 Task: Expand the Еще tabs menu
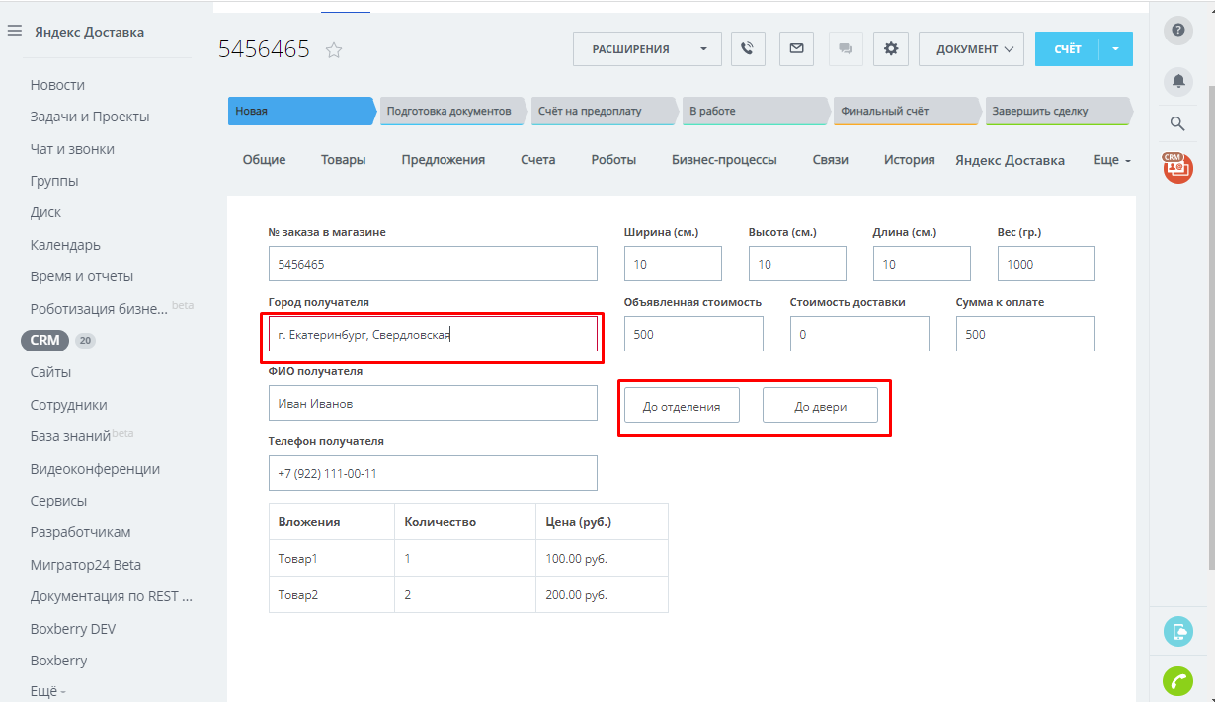coord(1112,160)
